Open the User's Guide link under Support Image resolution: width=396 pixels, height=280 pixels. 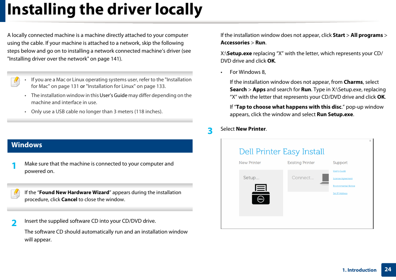click(x=339, y=171)
